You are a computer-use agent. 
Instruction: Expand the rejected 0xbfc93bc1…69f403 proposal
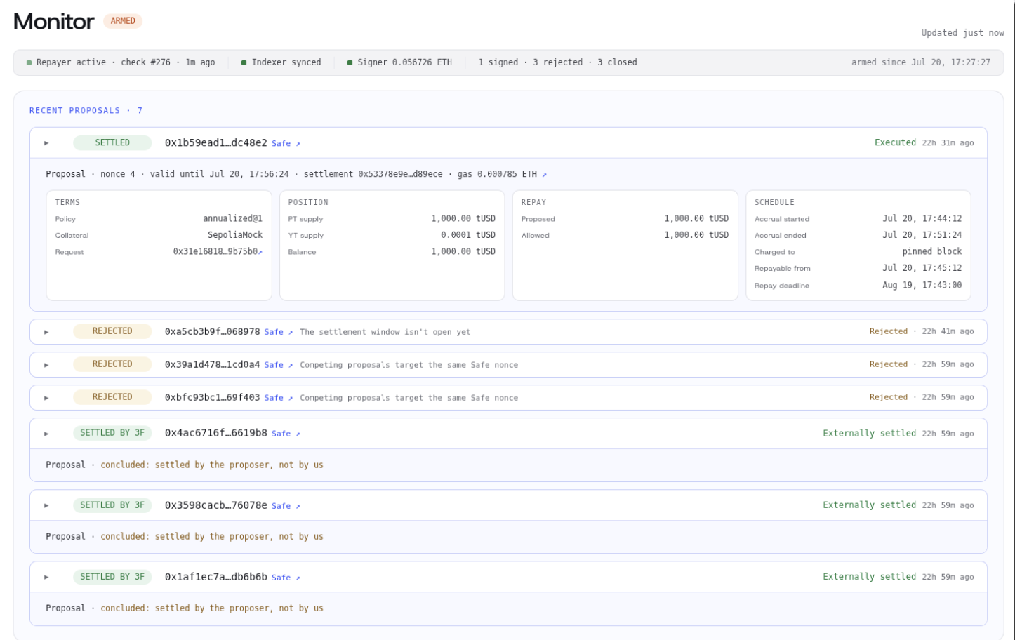tap(46, 398)
